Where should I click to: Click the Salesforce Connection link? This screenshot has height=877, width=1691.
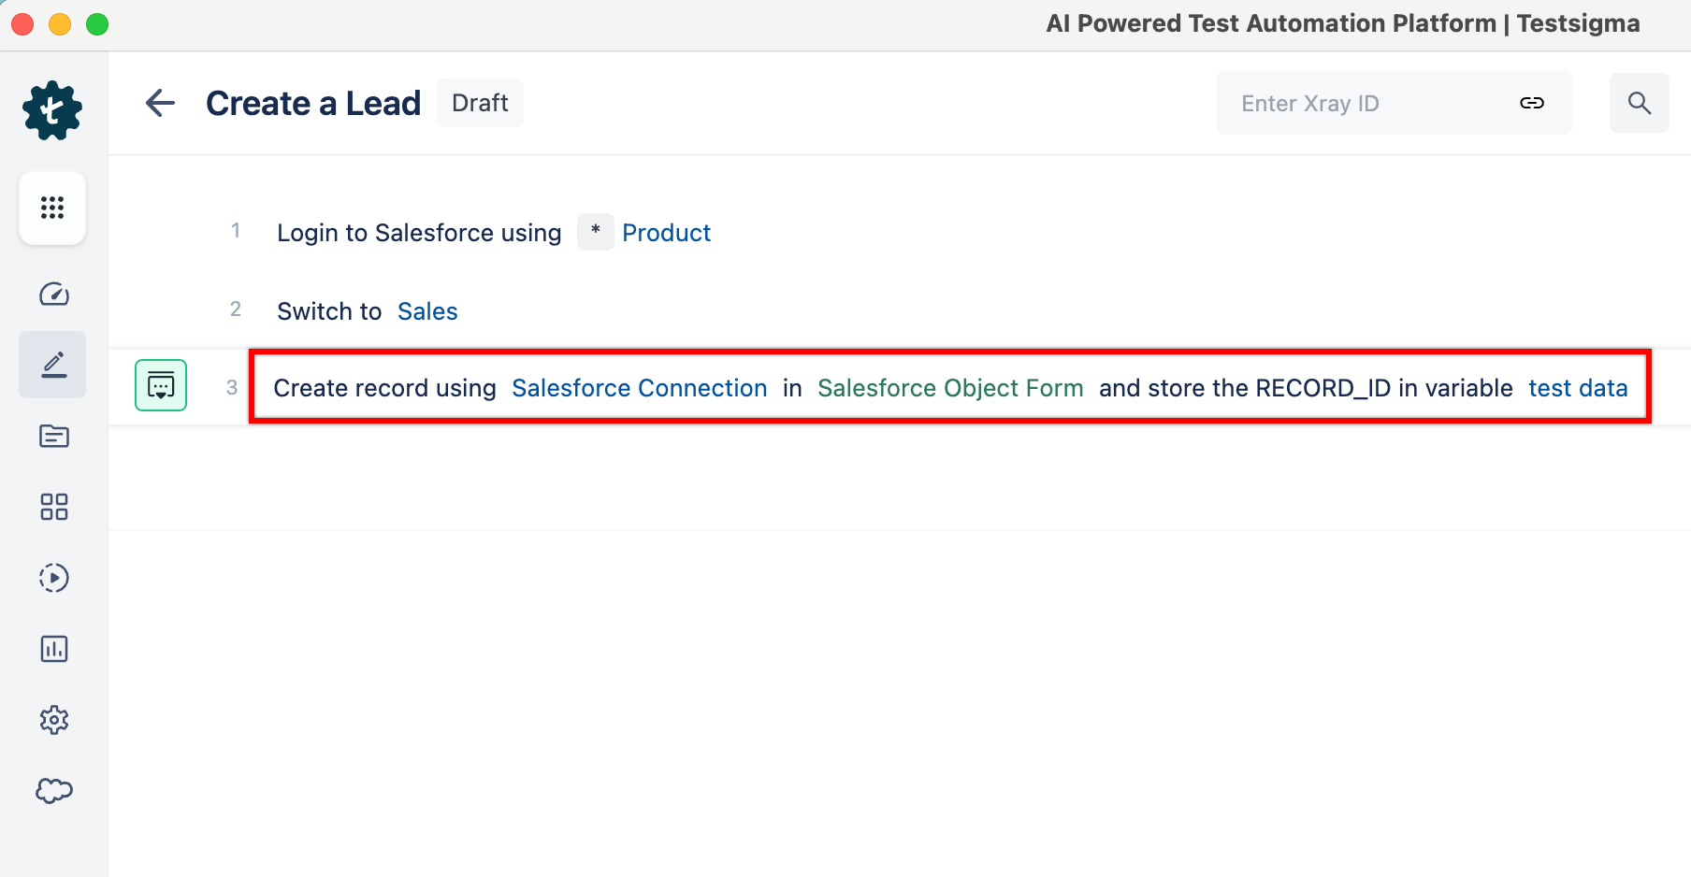click(639, 388)
